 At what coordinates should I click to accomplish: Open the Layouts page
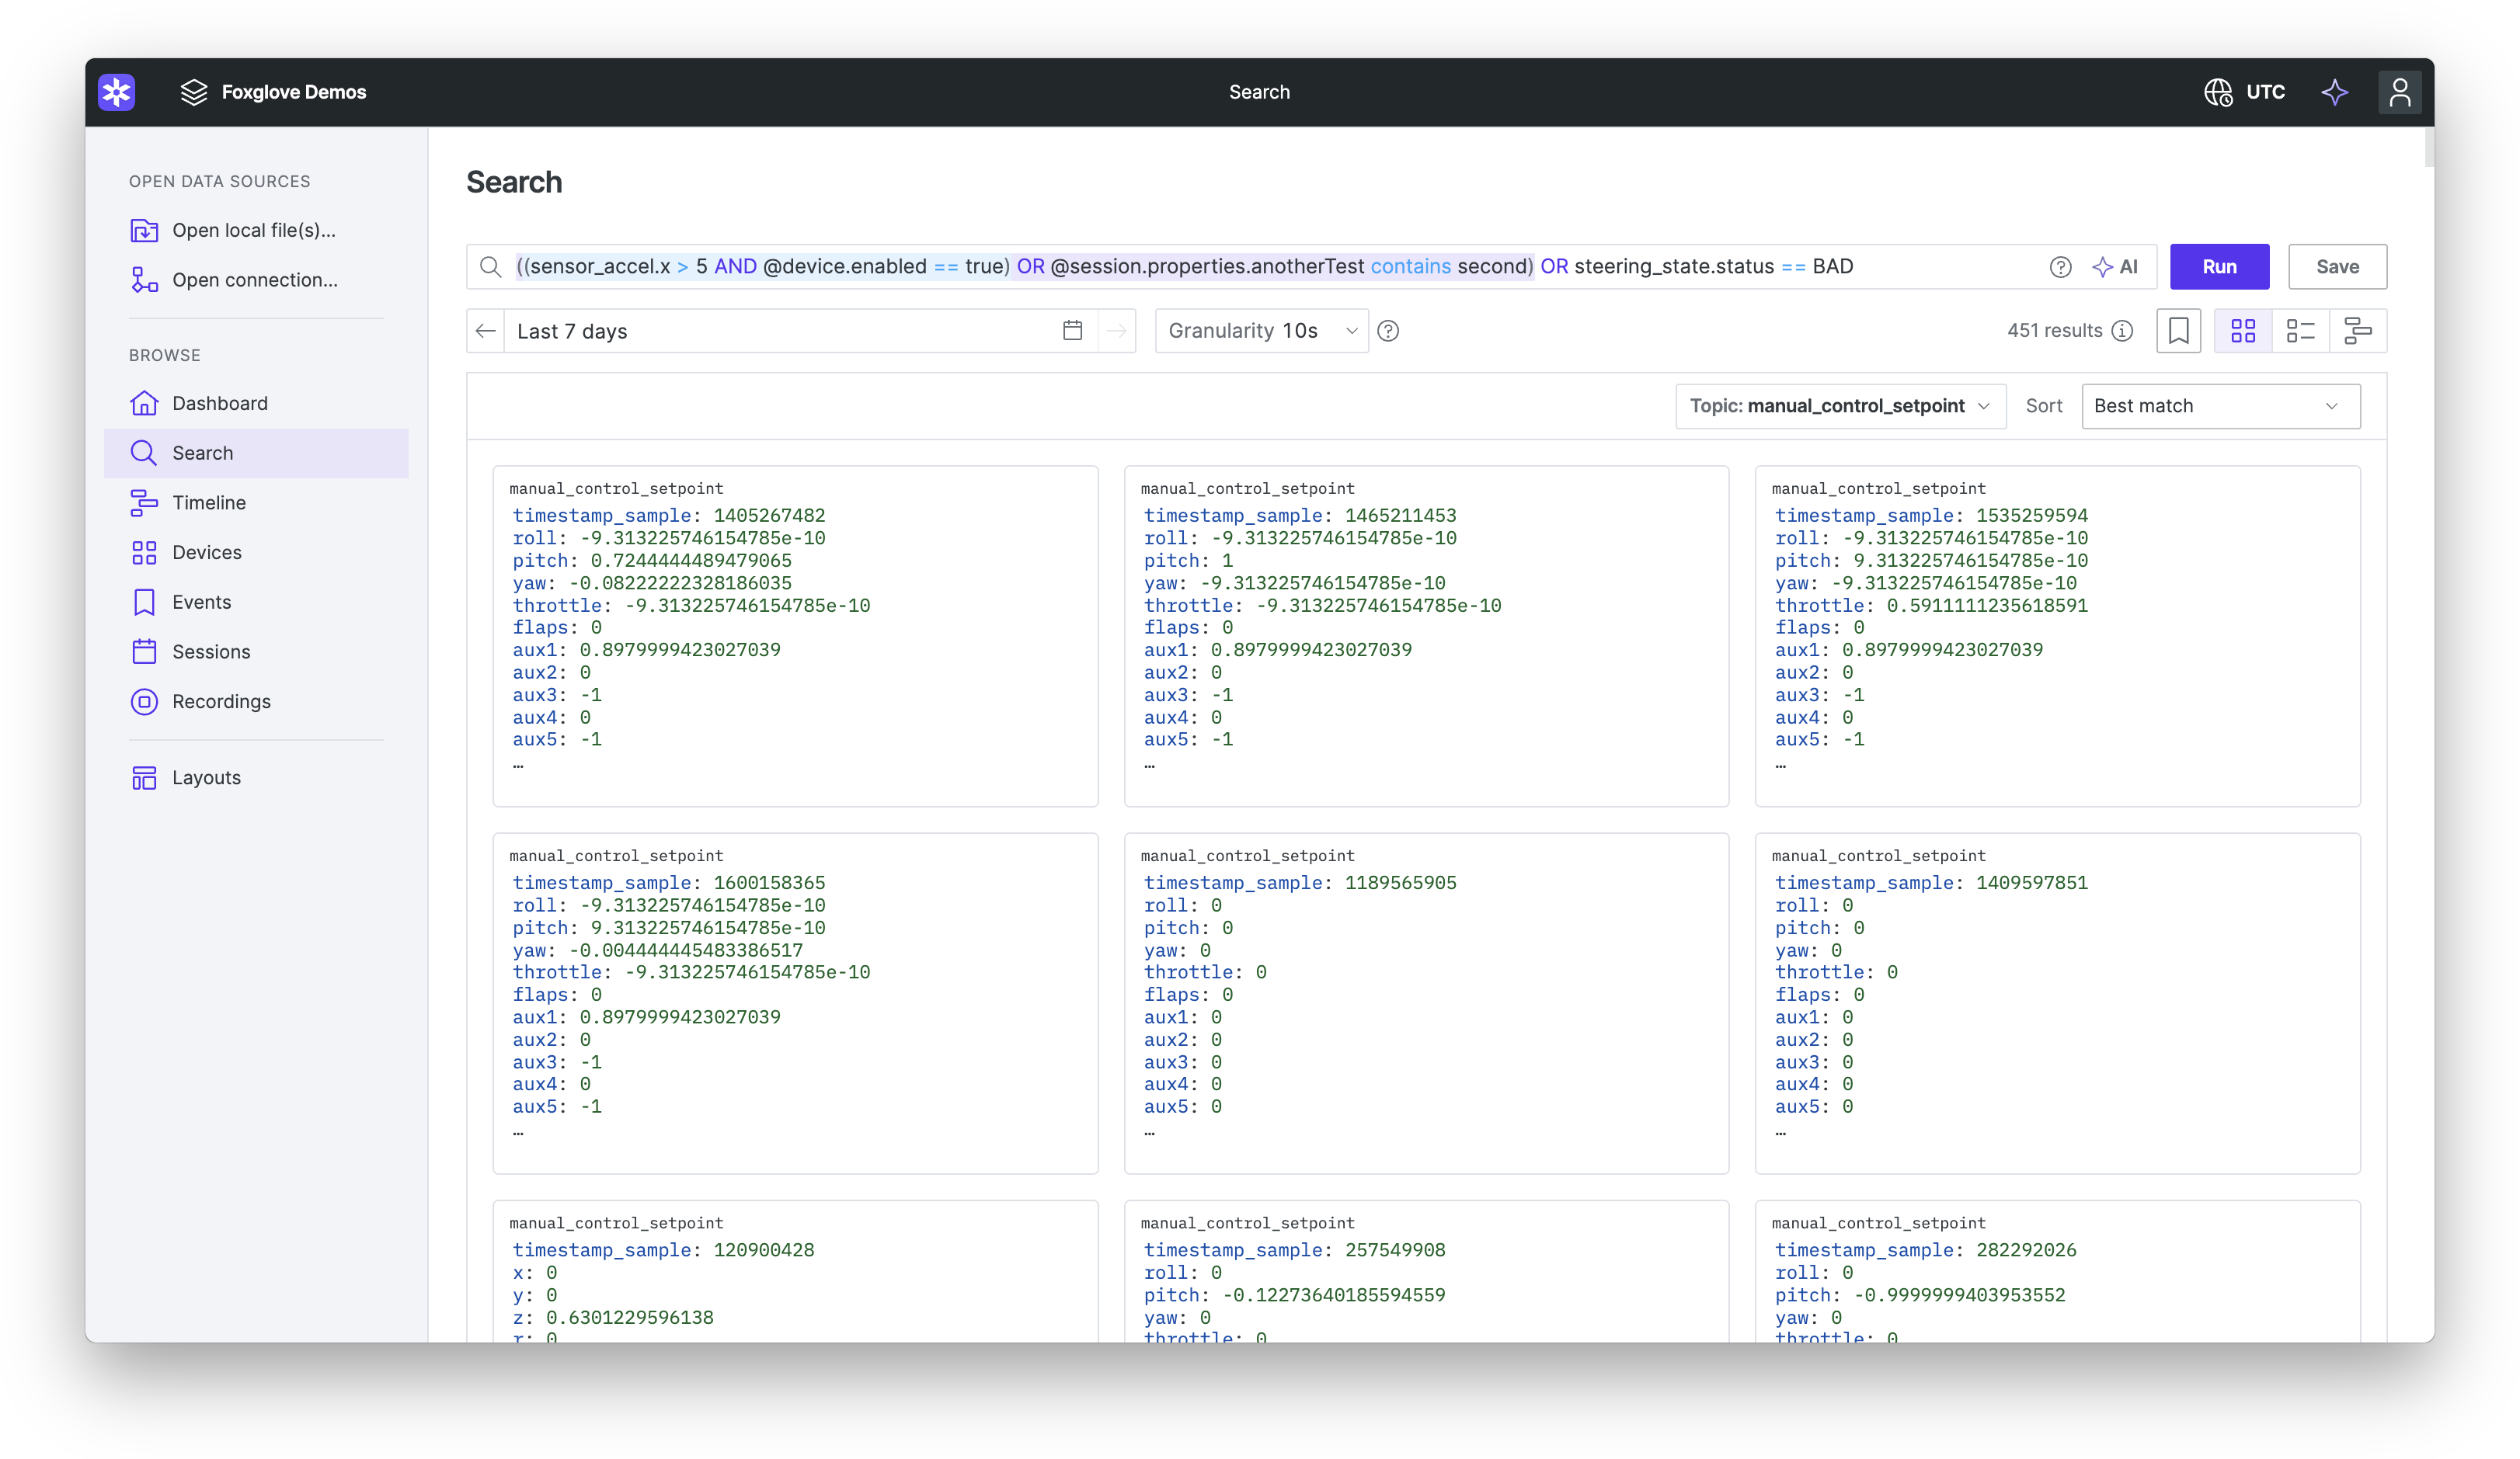pos(256,777)
